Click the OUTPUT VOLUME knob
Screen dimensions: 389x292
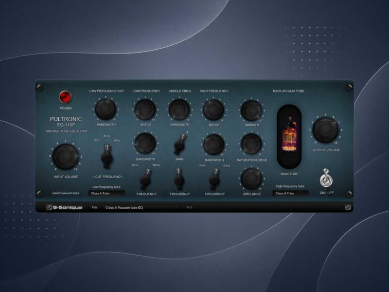pos(325,130)
